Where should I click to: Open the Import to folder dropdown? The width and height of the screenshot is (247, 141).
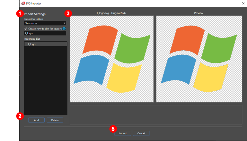click(45, 23)
